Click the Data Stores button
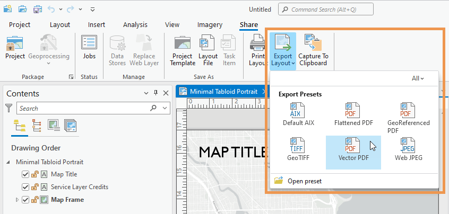449x214 pixels. [117, 50]
